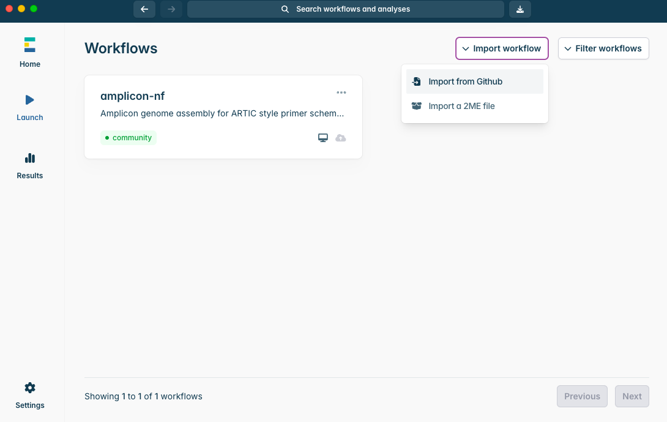Click the local computer icon on amplicon-nf
Viewport: 667px width, 422px height.
[323, 138]
